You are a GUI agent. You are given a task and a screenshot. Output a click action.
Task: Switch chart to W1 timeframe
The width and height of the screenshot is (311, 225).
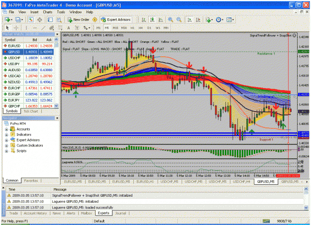pos(158,28)
